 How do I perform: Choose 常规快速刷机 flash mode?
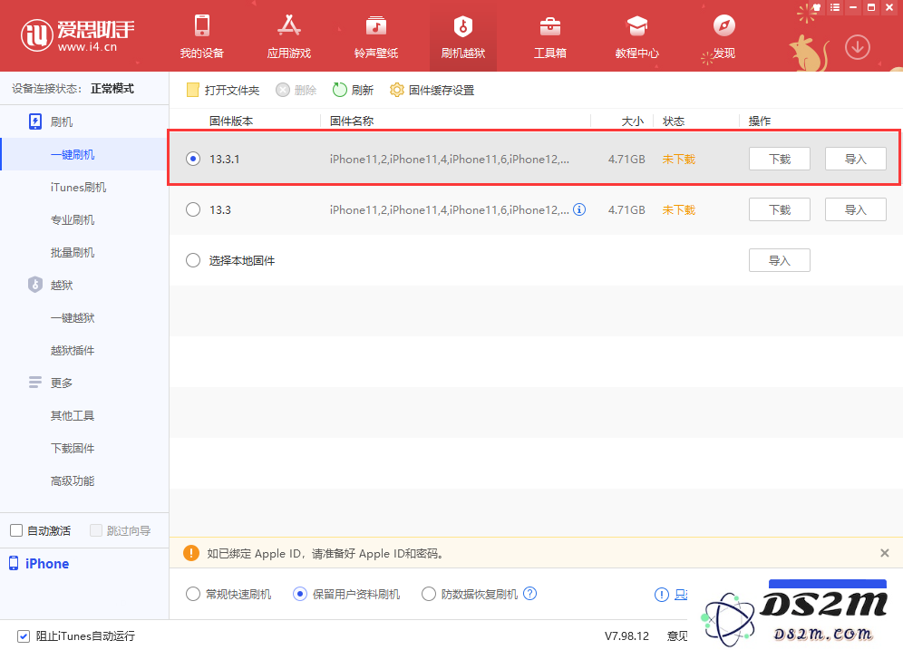(193, 594)
